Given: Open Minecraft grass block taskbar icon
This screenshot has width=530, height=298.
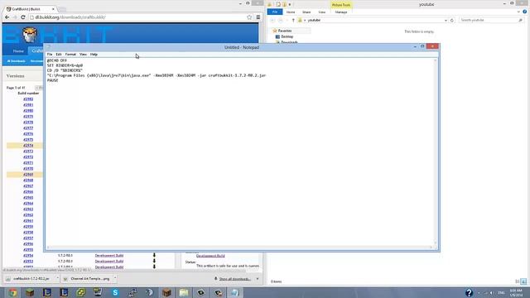Looking at the screenshot, I should pyautogui.click(x=30, y=292).
